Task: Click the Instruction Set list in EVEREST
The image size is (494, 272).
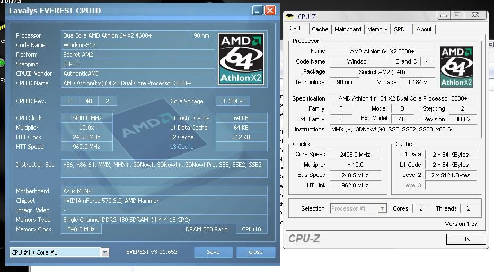Action: coord(164,169)
